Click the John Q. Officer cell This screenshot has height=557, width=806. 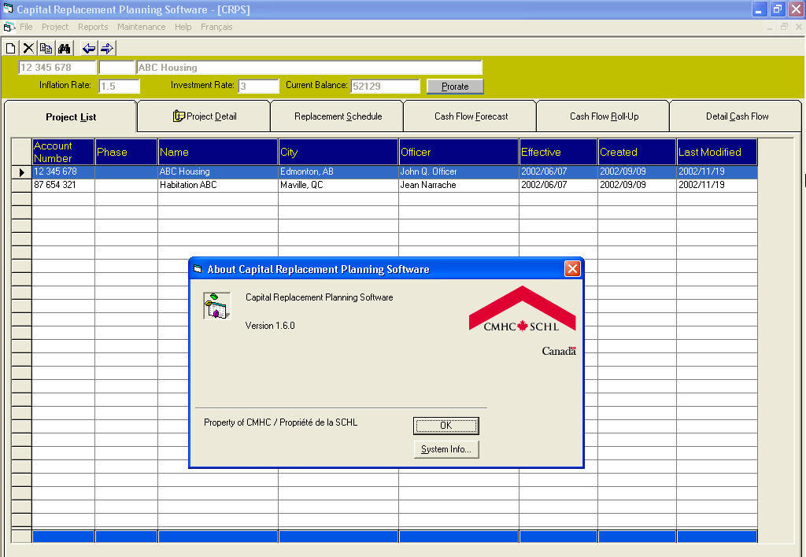point(459,172)
